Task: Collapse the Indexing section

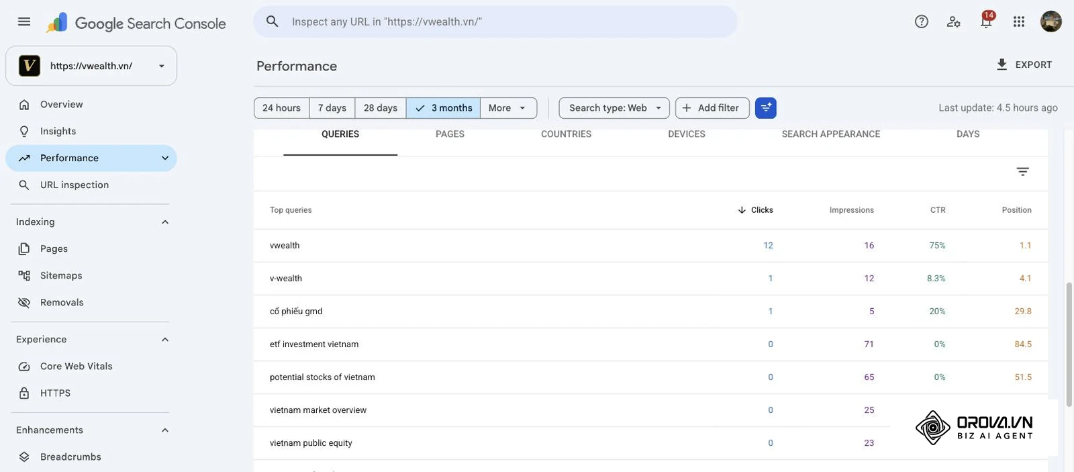Action: (165, 222)
